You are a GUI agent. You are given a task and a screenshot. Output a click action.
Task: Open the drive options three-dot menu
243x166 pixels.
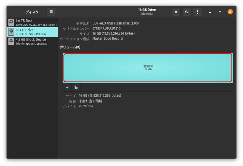coord(197,12)
